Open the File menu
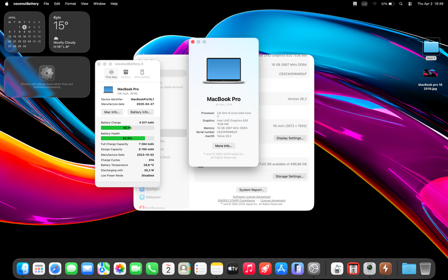 coord(46,4)
